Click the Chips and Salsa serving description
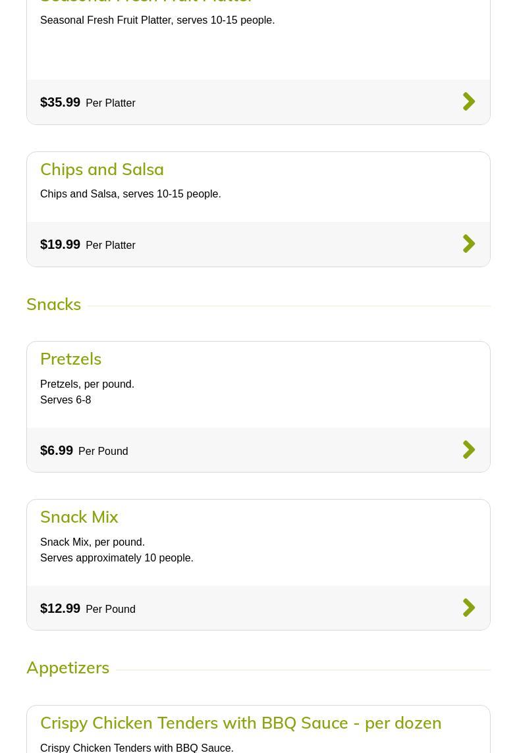The image size is (517, 753). click(x=130, y=194)
